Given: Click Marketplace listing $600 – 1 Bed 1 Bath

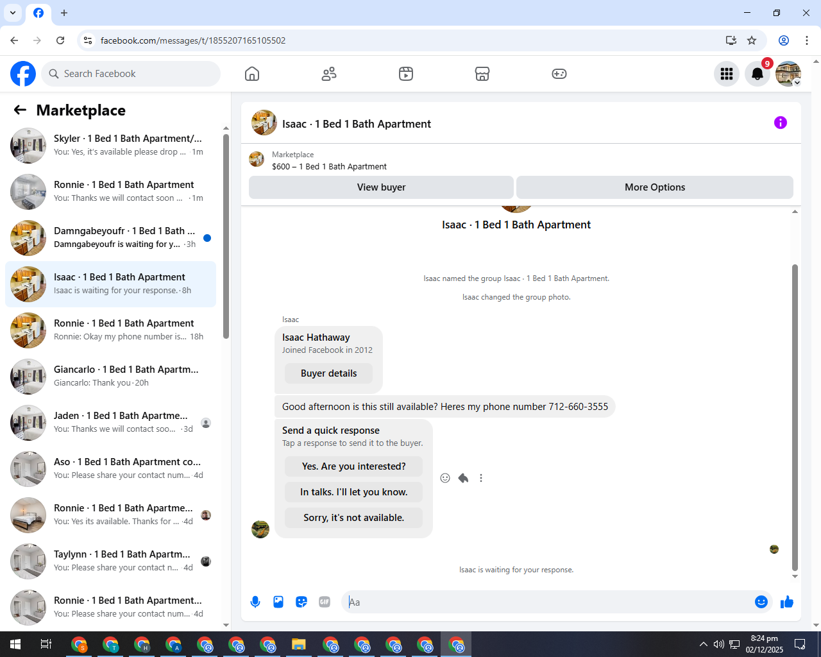Looking at the screenshot, I should click(x=329, y=166).
